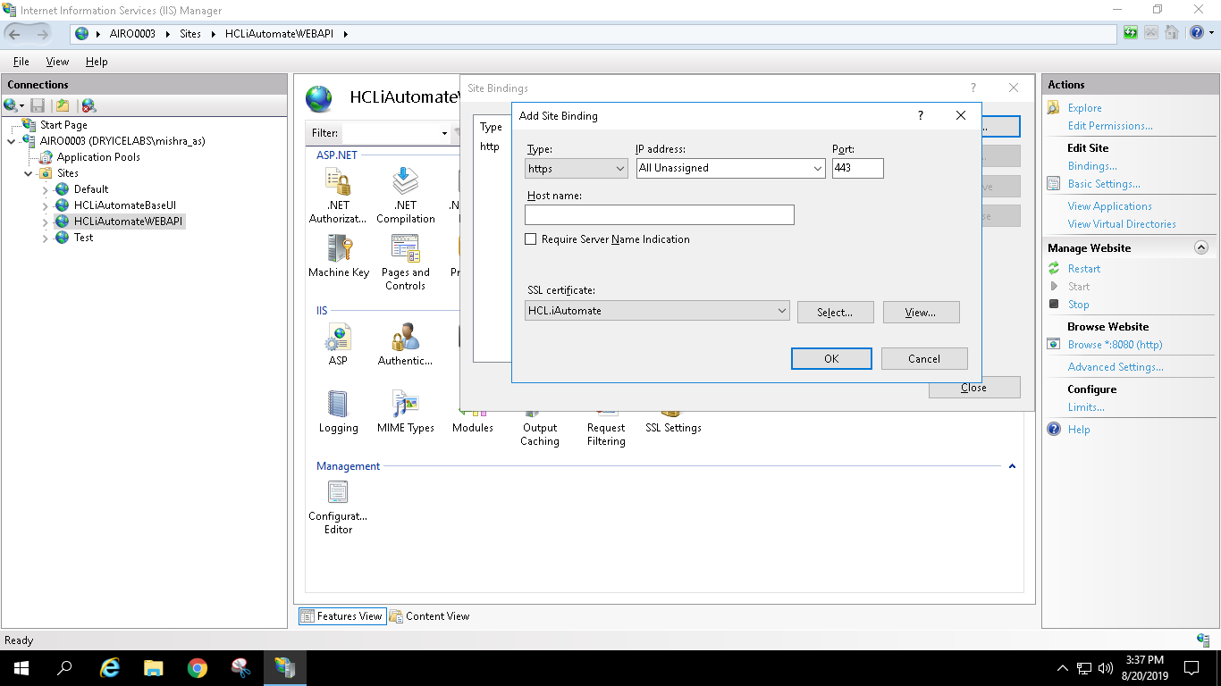Viewport: 1221px width, 686px height.
Task: Switch to the Features View tab
Action: point(342,616)
